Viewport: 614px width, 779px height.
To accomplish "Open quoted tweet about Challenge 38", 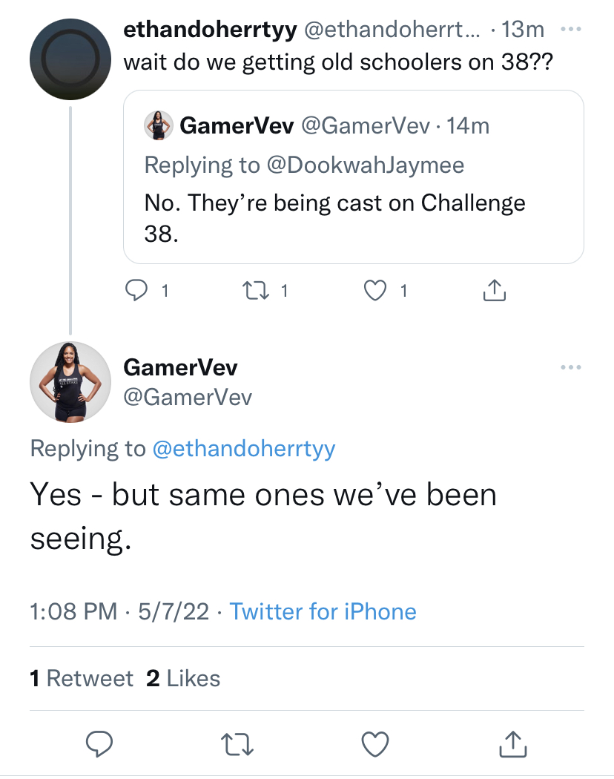I will (x=354, y=177).
